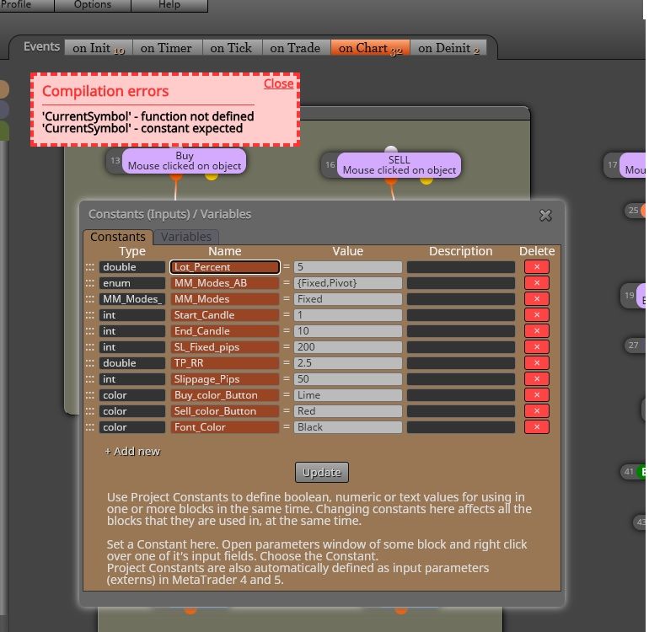649x632 pixels.
Task: Switch to the on Tick event tab
Action: pos(232,48)
